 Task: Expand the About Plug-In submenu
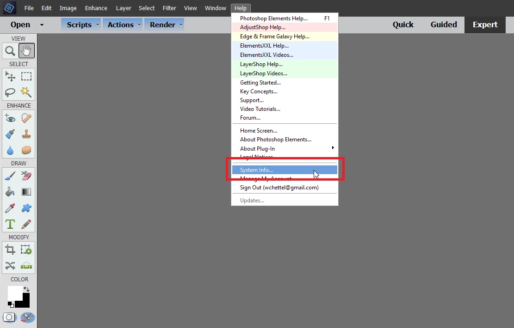pos(285,148)
